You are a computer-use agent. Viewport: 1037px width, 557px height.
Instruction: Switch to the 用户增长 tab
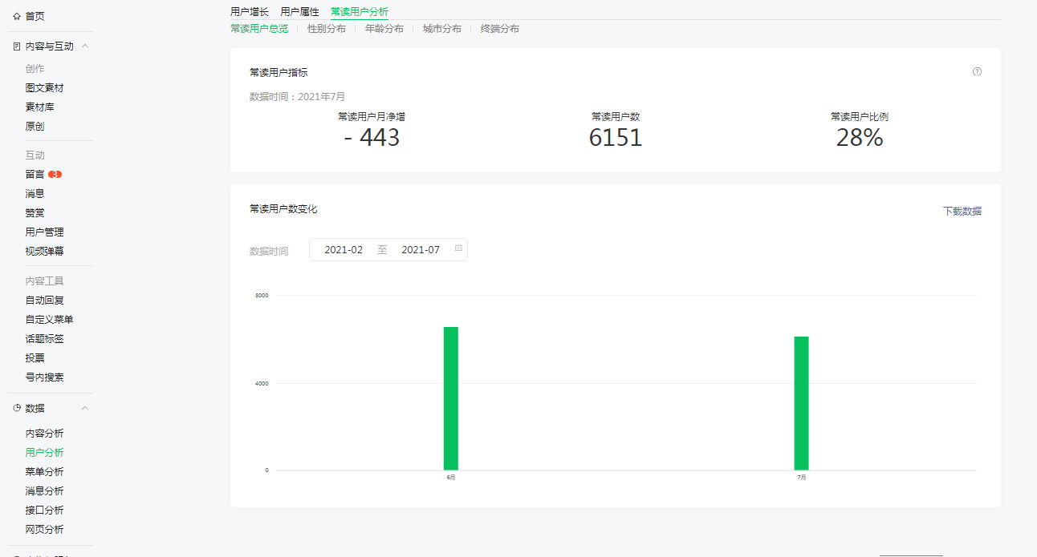tap(249, 11)
